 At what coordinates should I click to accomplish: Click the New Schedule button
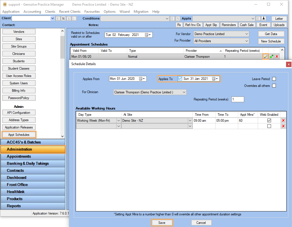coord(271,41)
